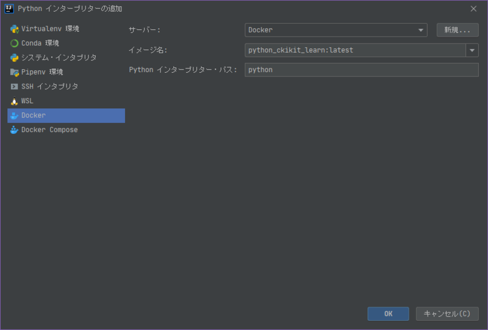488x330 pixels.
Task: Choose Docker Compose entry
Action: click(x=66, y=130)
